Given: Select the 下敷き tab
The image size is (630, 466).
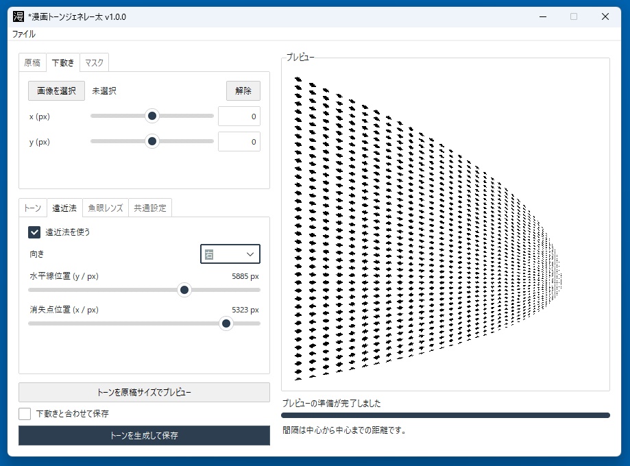Looking at the screenshot, I should tap(63, 62).
